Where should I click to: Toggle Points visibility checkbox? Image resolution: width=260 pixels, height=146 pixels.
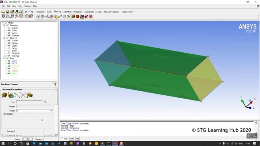point(9,30)
